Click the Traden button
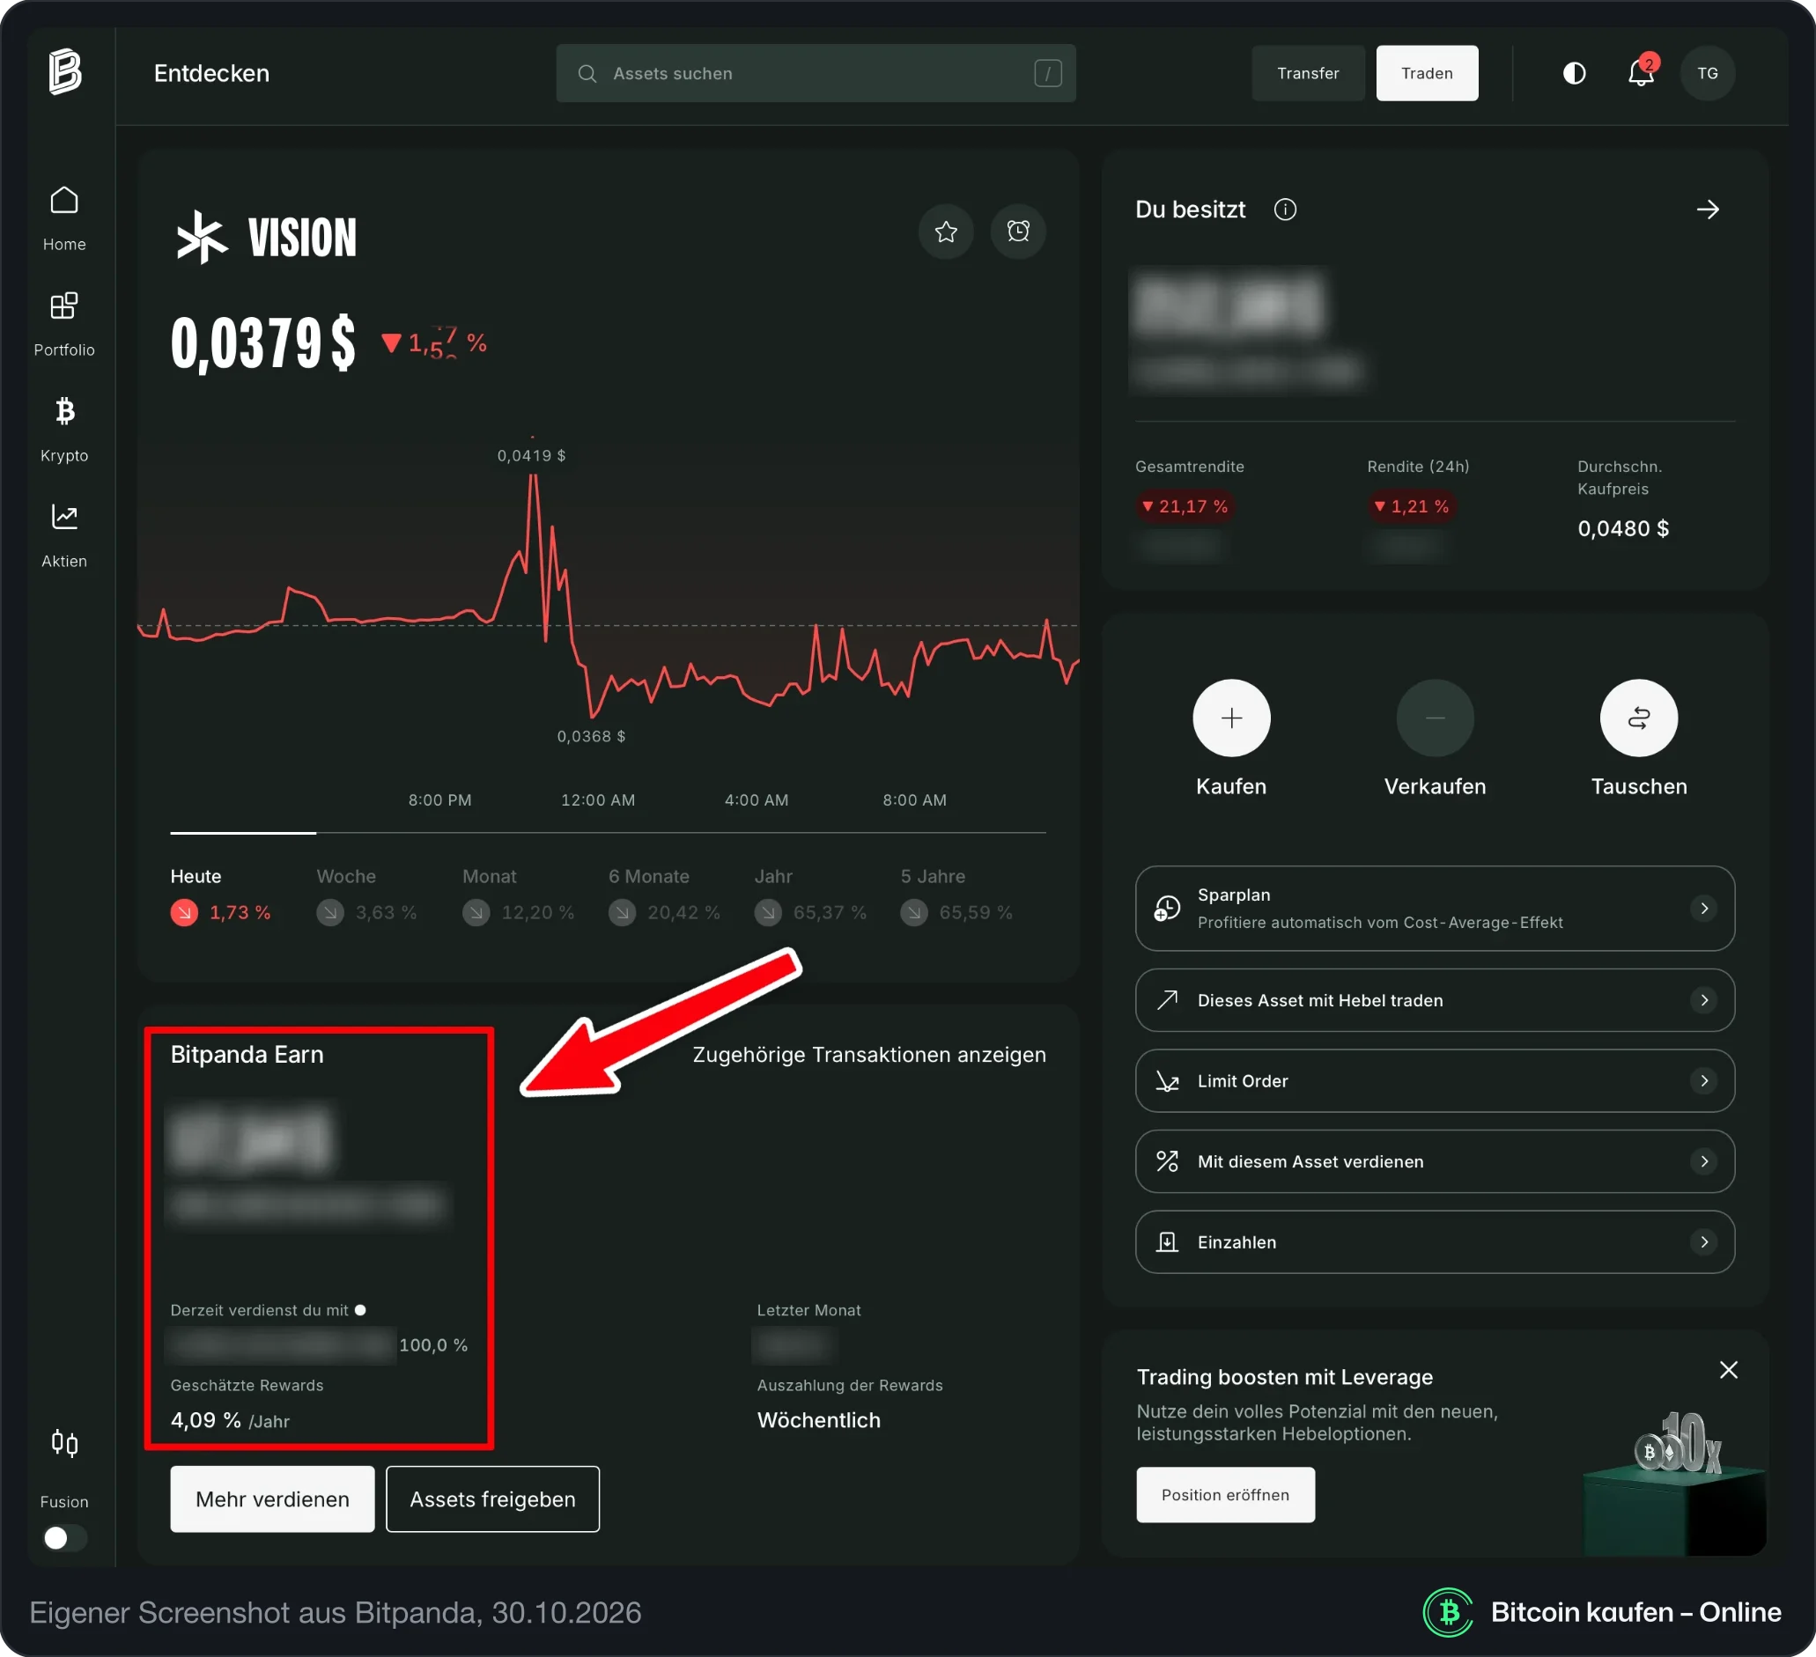Screen dimensions: 1816x1657 [1427, 73]
